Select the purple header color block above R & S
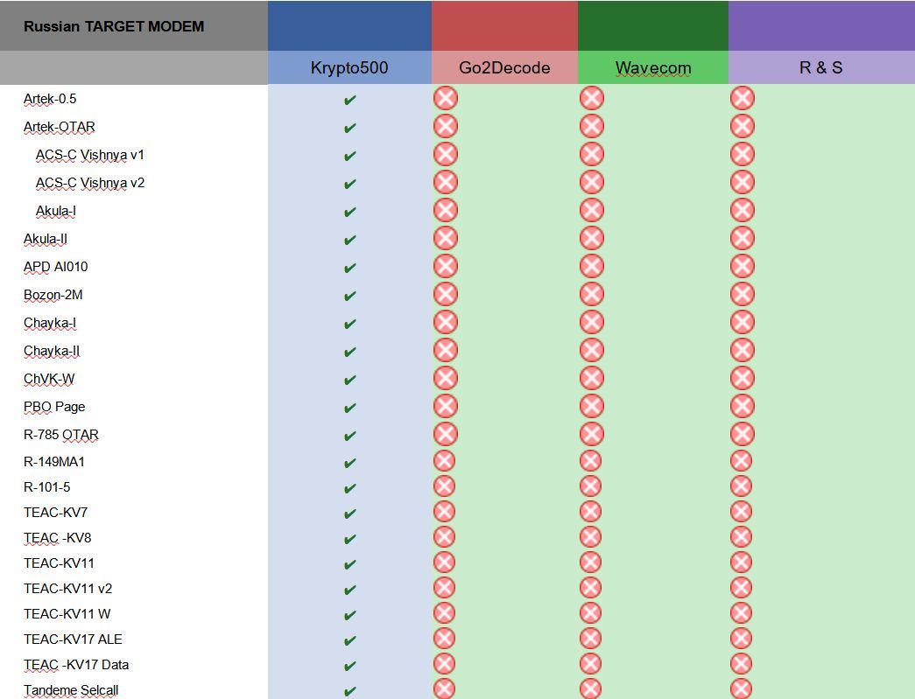The width and height of the screenshot is (915, 699). 821,25
